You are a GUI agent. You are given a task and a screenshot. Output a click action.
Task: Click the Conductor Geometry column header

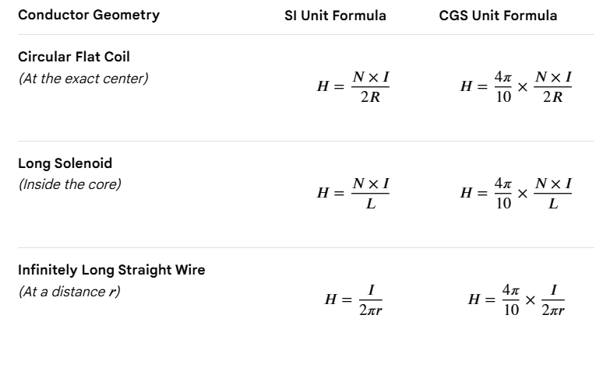89,15
